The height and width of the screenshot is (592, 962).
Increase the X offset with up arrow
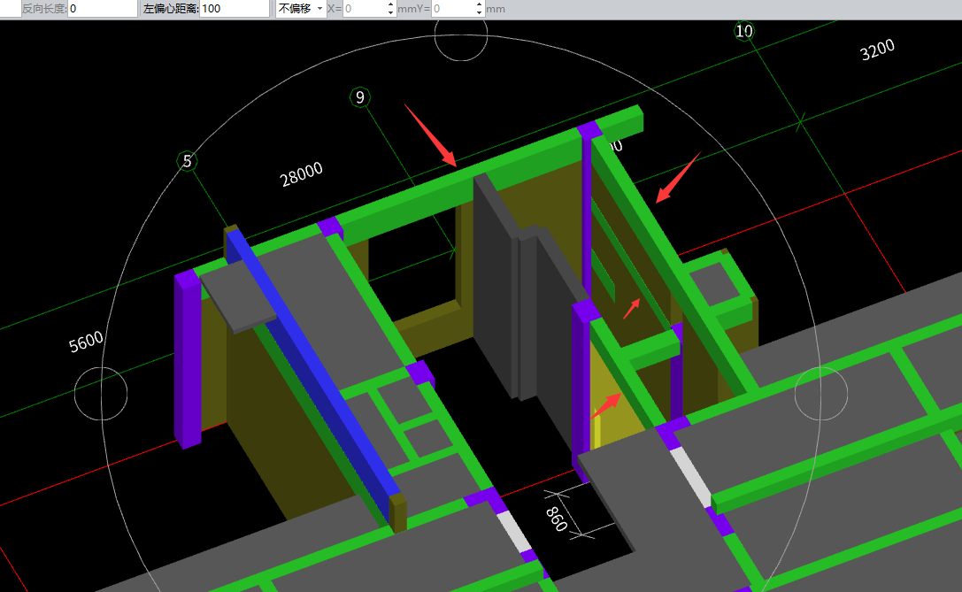click(x=391, y=4)
